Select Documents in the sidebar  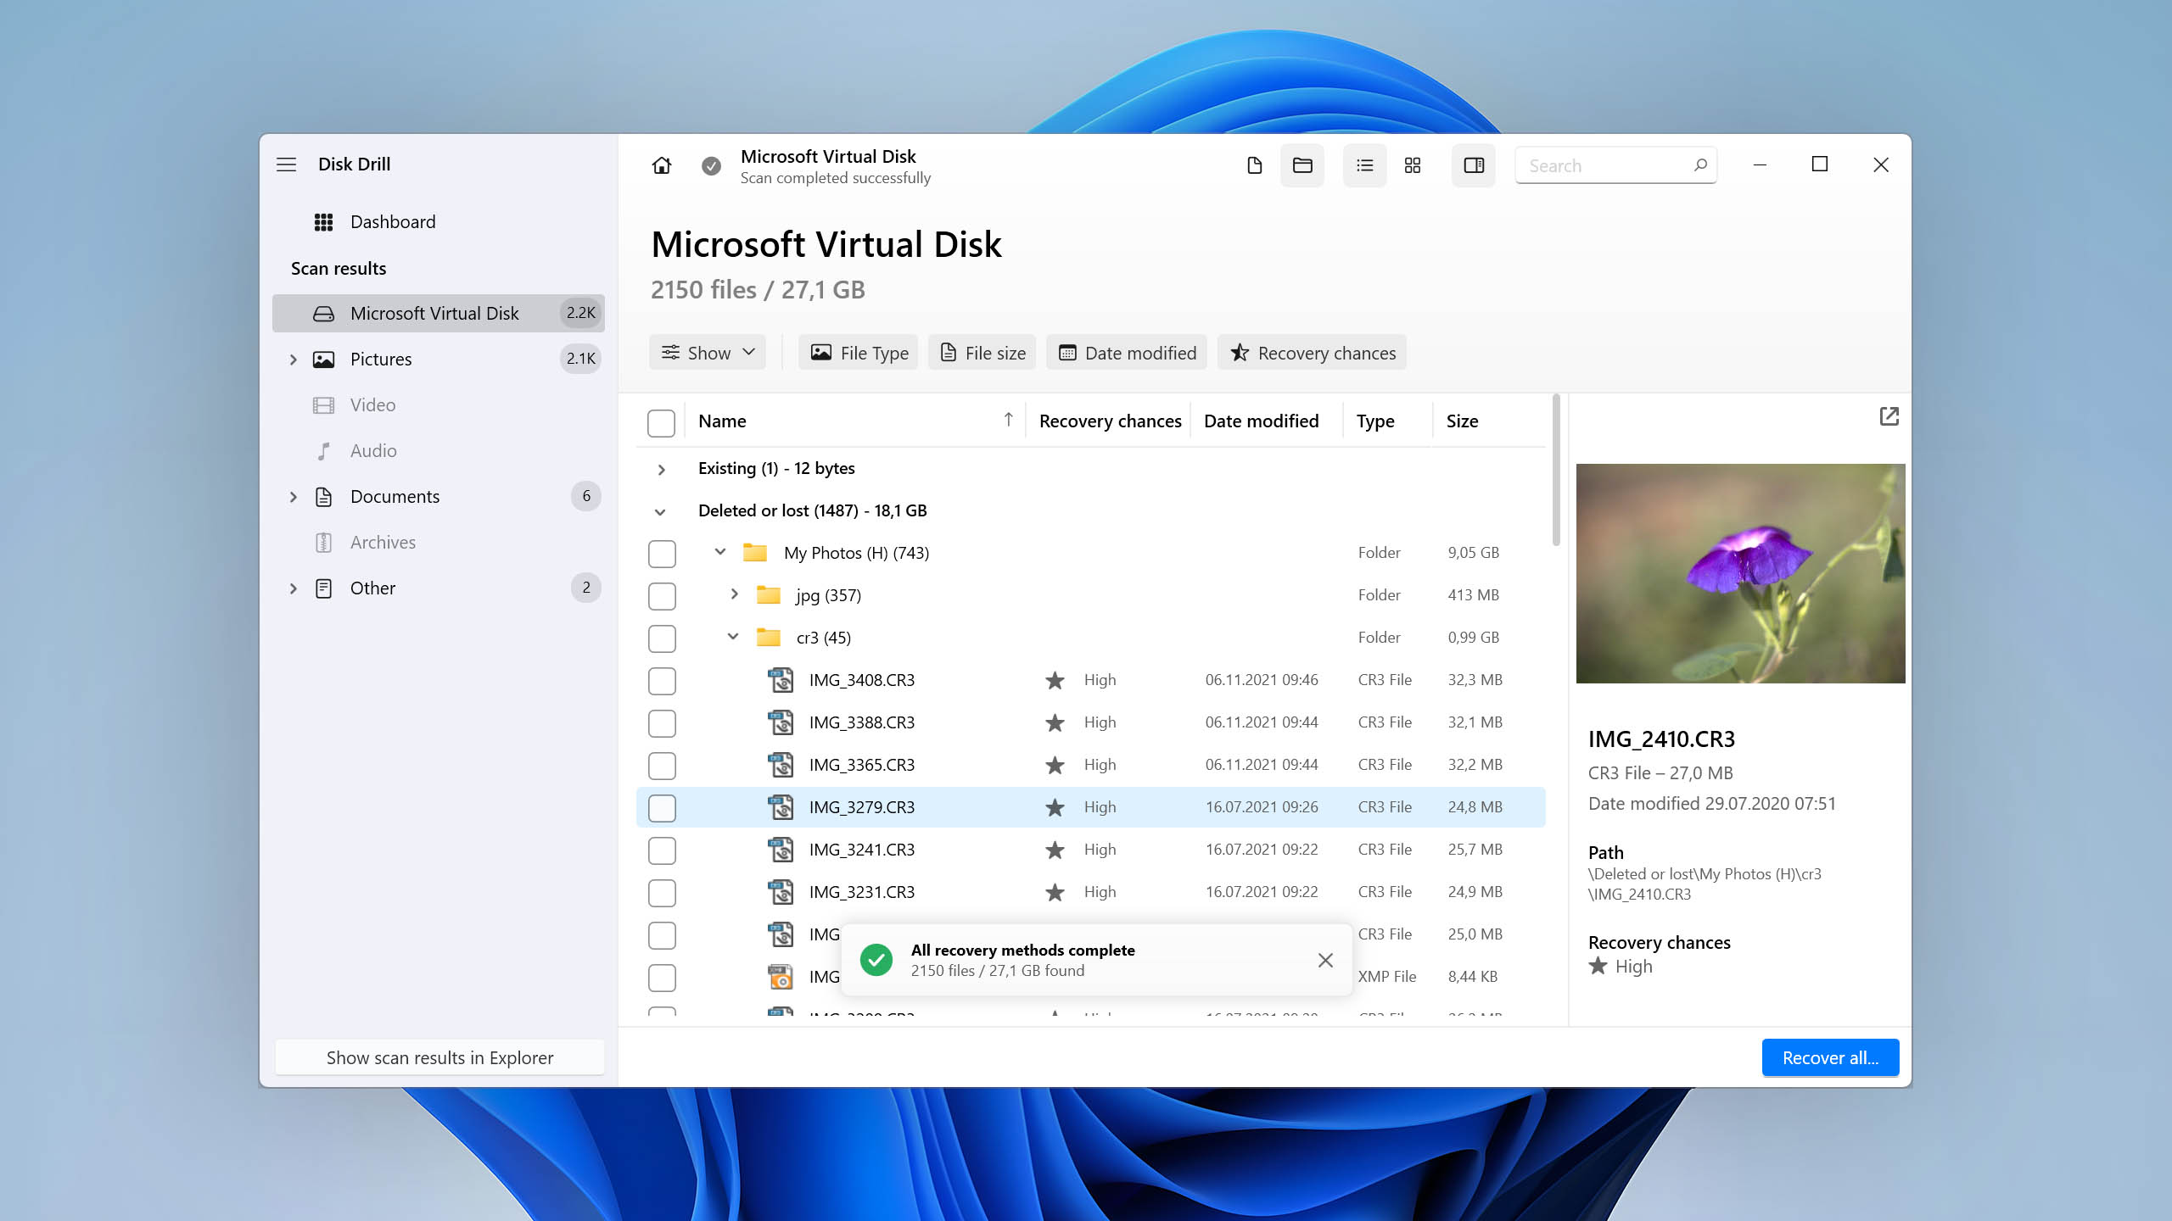394,495
